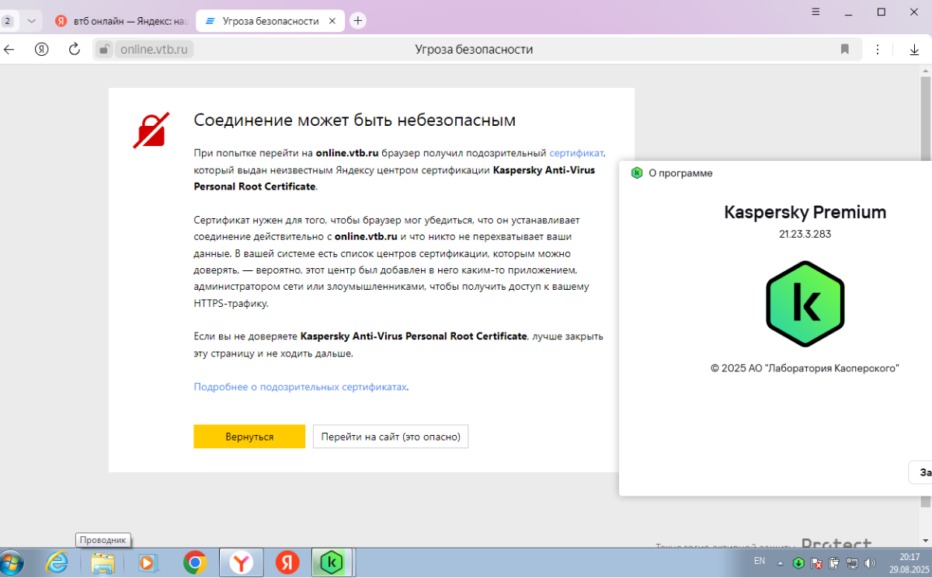Expand the tab list chevron
Viewport: 932px width, 578px height.
tap(31, 21)
